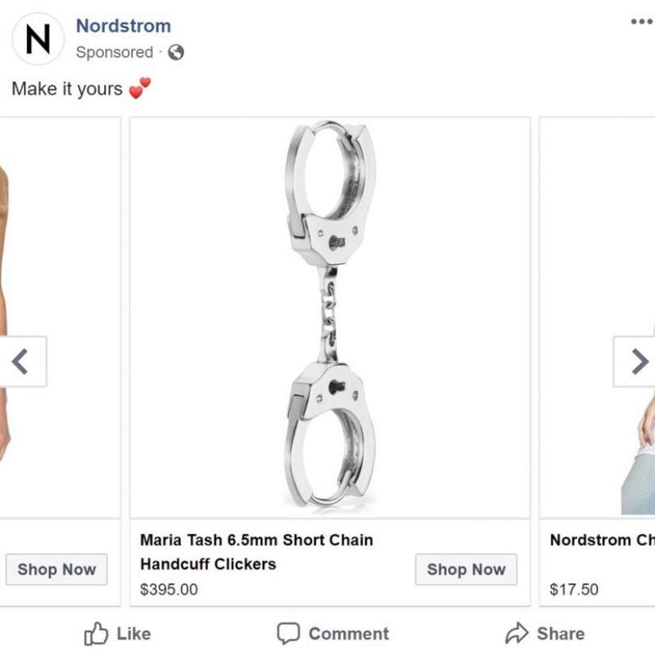The height and width of the screenshot is (660, 655).
Task: Open the Nordstrom page link
Action: [x=123, y=25]
